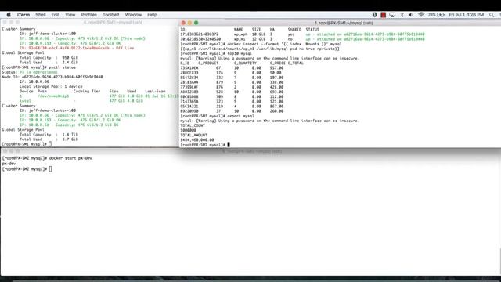This screenshot has width=501, height=282.
Task: Click the red status icon in menu bar
Action: pos(383,15)
